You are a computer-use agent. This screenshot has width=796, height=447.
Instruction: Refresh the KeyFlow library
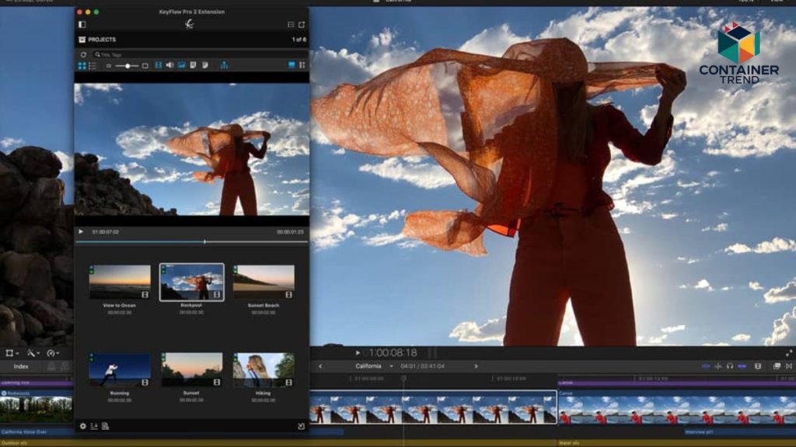[84, 54]
